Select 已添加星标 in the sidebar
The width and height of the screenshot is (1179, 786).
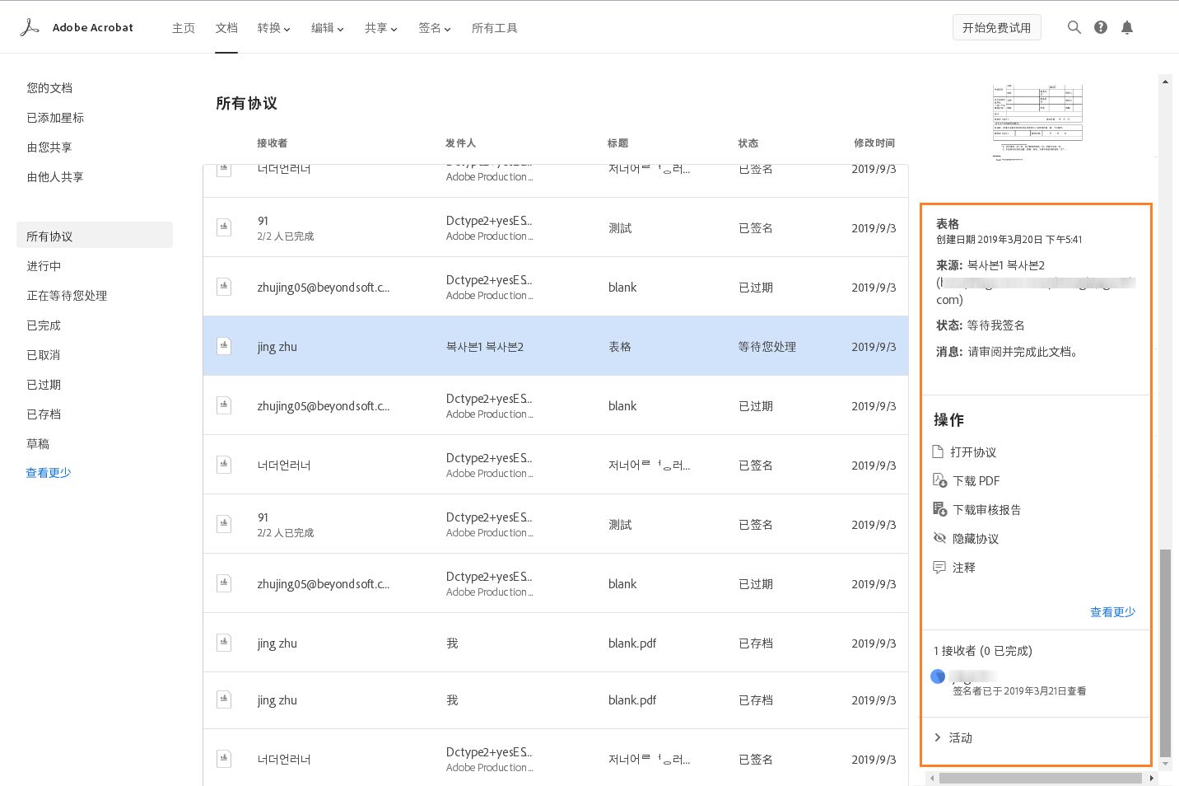(55, 117)
